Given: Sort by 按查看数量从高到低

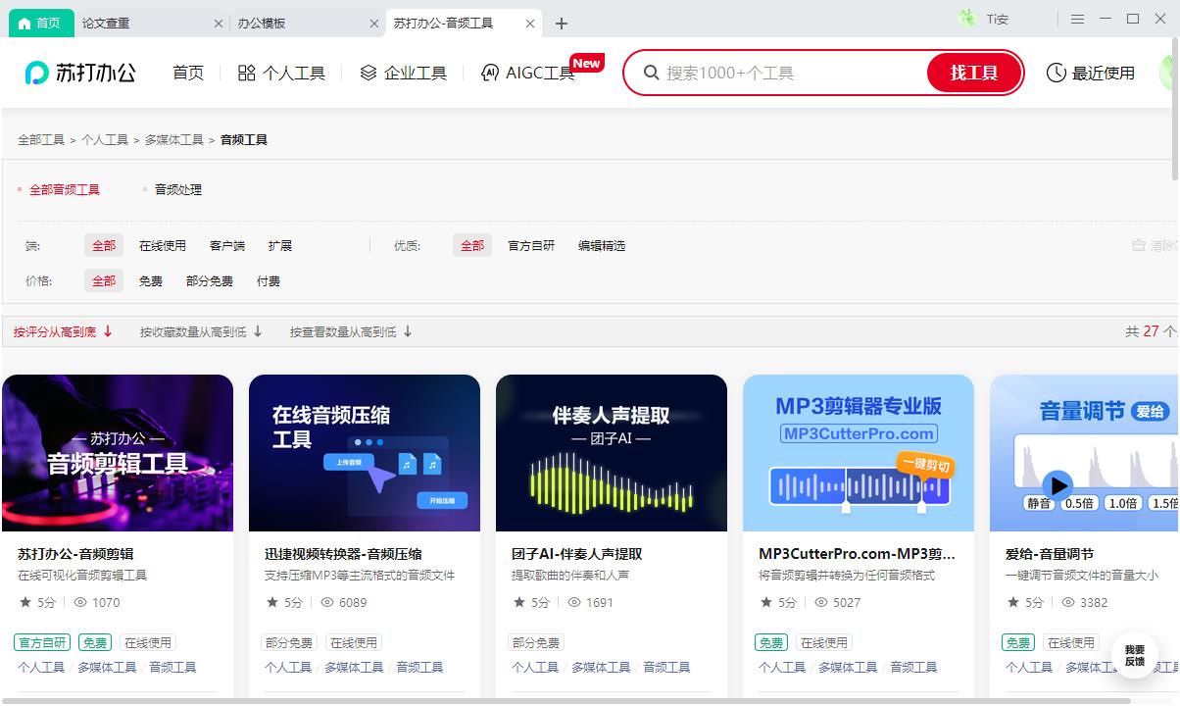Looking at the screenshot, I should pos(352,332).
